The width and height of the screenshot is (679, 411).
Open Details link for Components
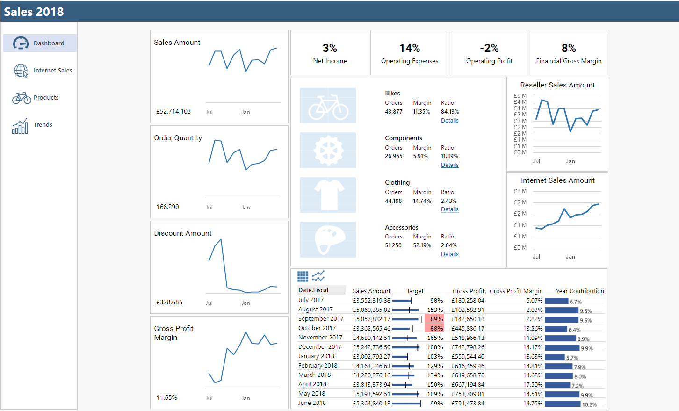(449, 165)
